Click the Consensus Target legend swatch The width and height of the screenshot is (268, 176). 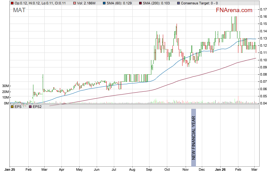(x=178, y=3)
